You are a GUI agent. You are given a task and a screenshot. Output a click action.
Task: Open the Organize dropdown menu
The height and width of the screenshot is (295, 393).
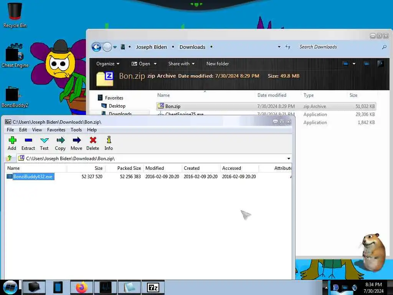[x=108, y=64]
